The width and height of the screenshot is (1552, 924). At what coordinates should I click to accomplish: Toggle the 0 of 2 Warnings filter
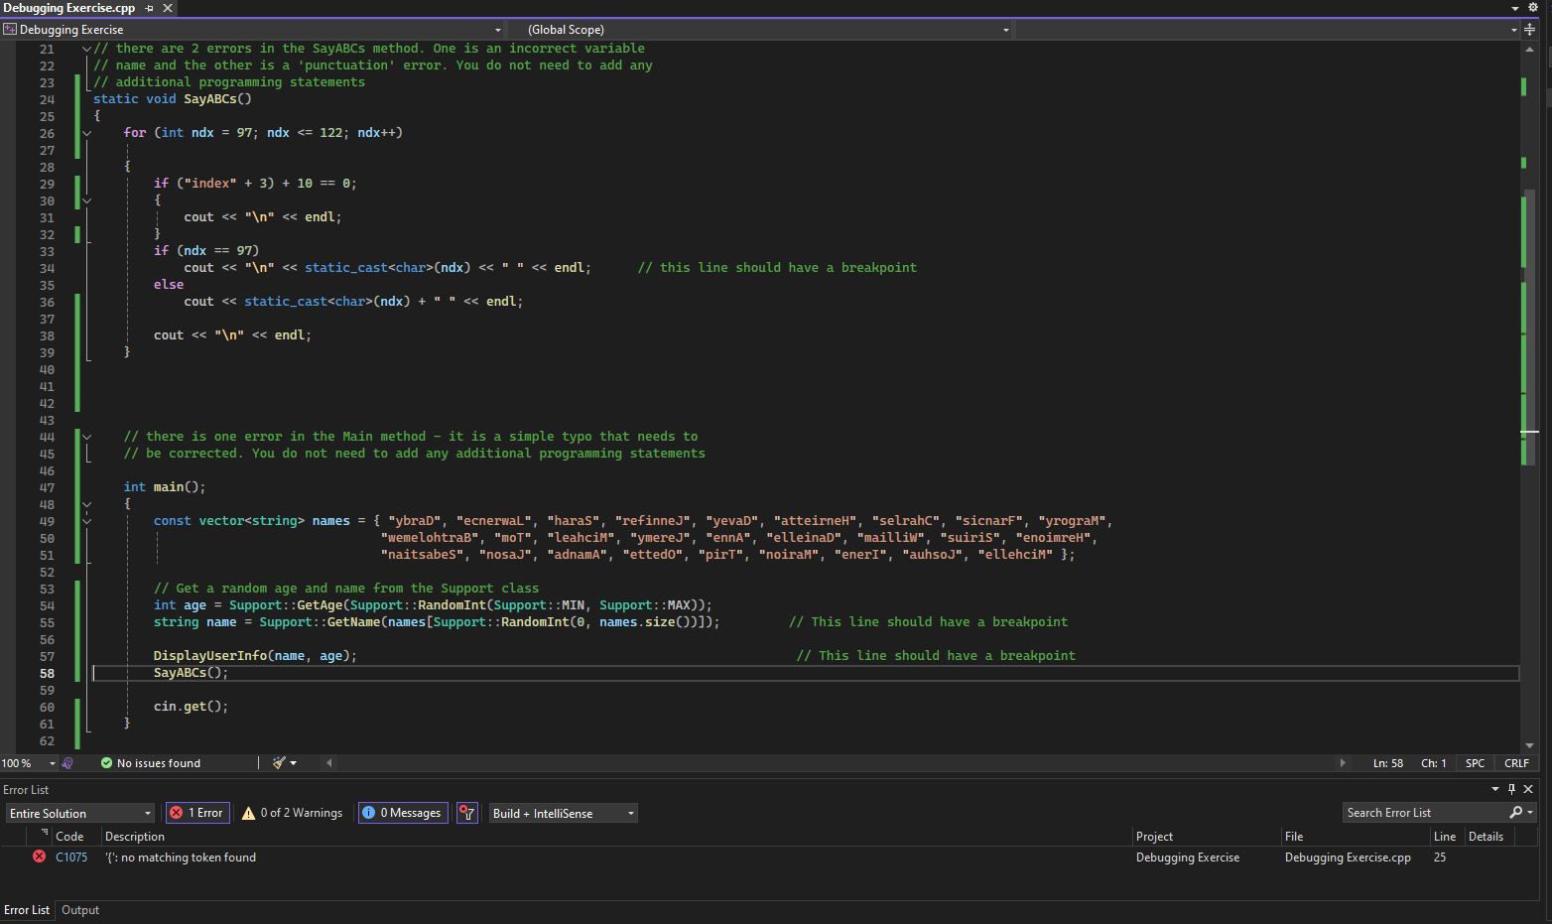293,813
